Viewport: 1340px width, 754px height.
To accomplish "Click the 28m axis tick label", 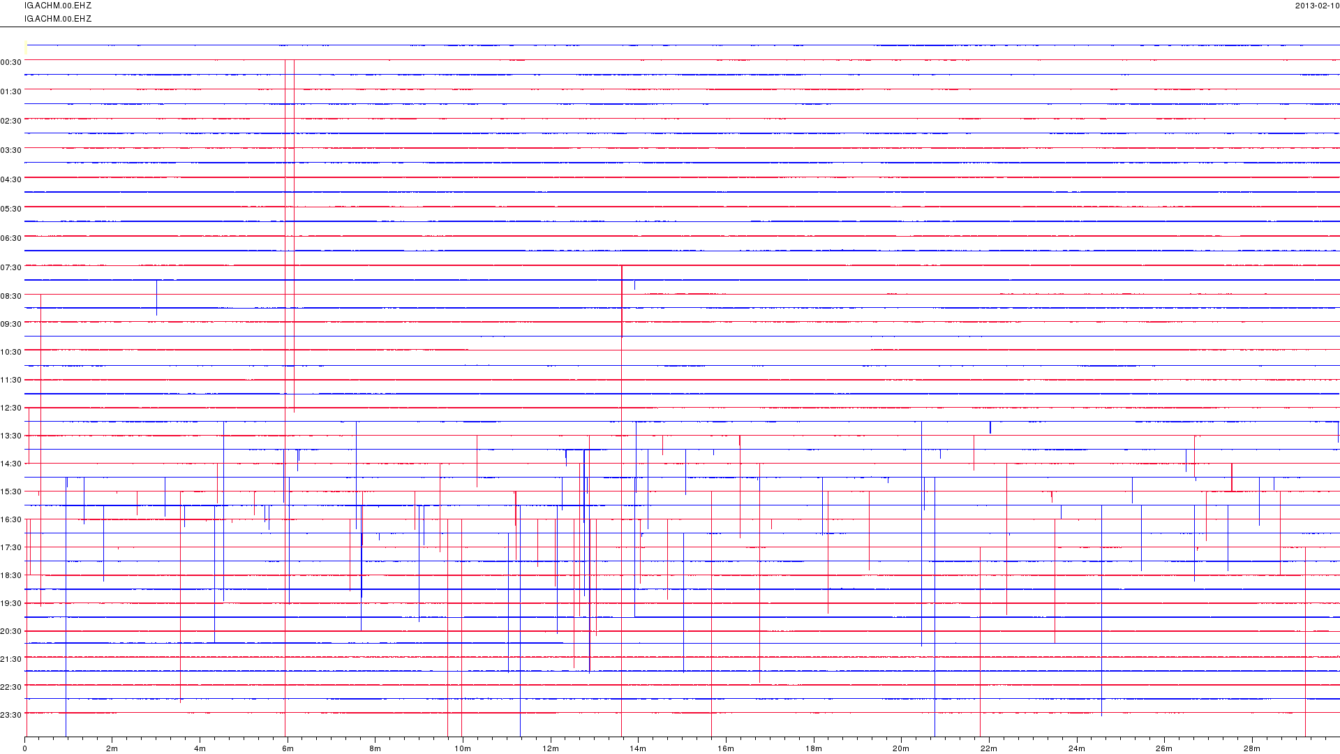I will pyautogui.click(x=1252, y=748).
